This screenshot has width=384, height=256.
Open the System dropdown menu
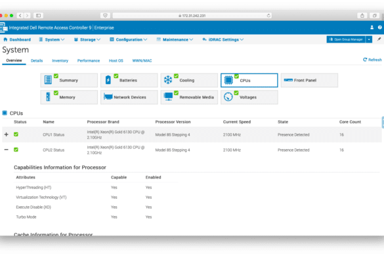pyautogui.click(x=52, y=39)
